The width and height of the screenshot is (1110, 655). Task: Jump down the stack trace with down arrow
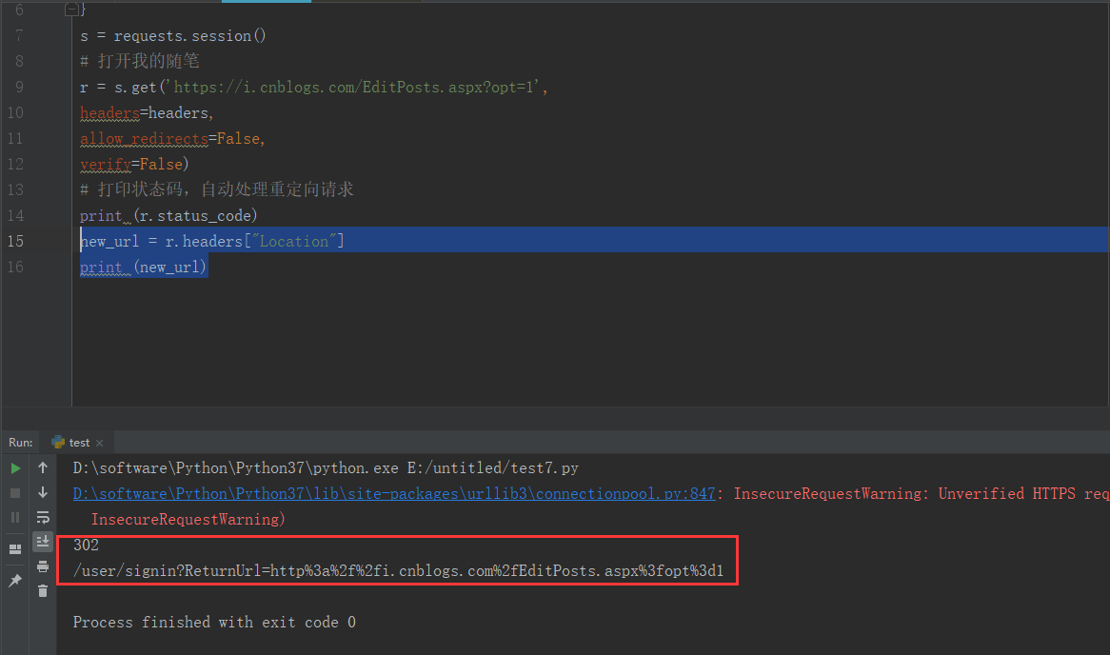pos(43,493)
